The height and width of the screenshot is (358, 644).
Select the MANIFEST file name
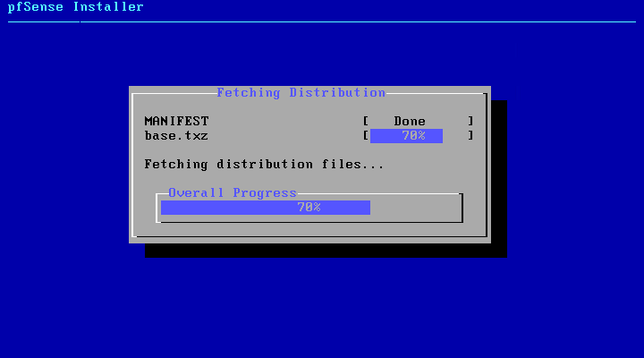[176, 121]
